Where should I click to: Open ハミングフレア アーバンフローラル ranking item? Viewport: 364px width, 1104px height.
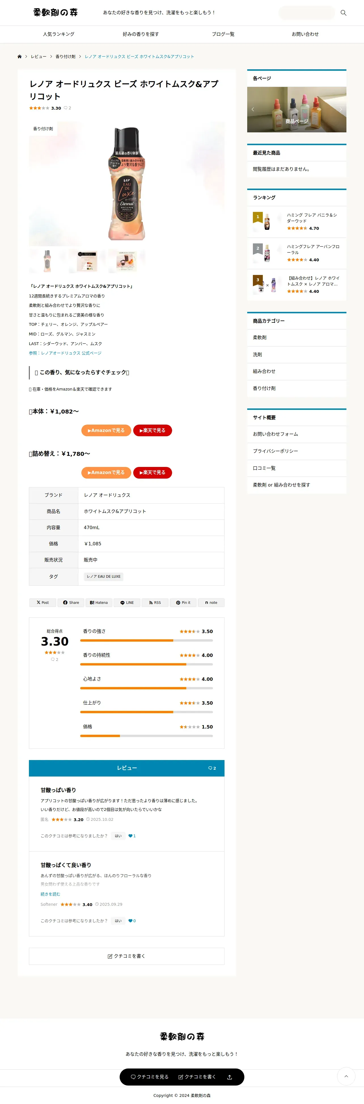[x=297, y=253]
